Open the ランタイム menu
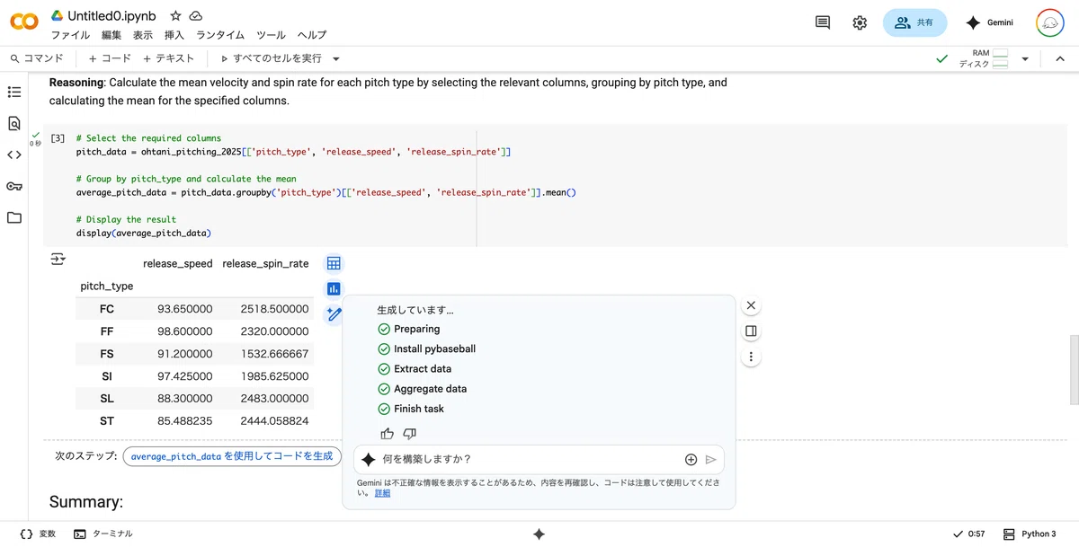The height and width of the screenshot is (547, 1079). (220, 35)
